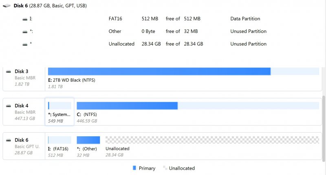Select the 32 MB Other partition block
Screen dimensions: 326x175
coord(88,140)
